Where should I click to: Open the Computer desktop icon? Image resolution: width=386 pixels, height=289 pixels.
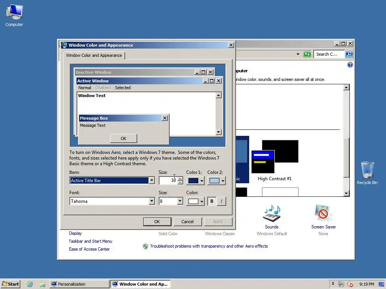click(x=14, y=15)
